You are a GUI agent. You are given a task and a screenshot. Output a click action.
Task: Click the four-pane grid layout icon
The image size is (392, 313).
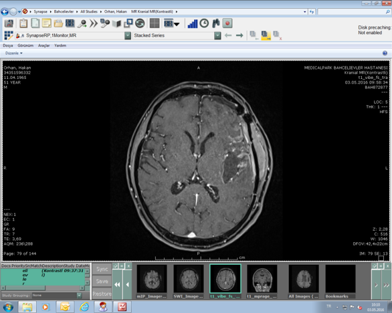[155, 23]
